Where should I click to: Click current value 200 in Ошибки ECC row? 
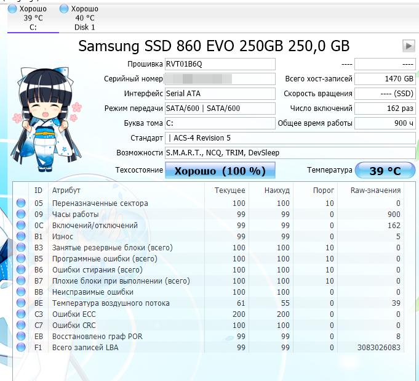[x=239, y=314]
